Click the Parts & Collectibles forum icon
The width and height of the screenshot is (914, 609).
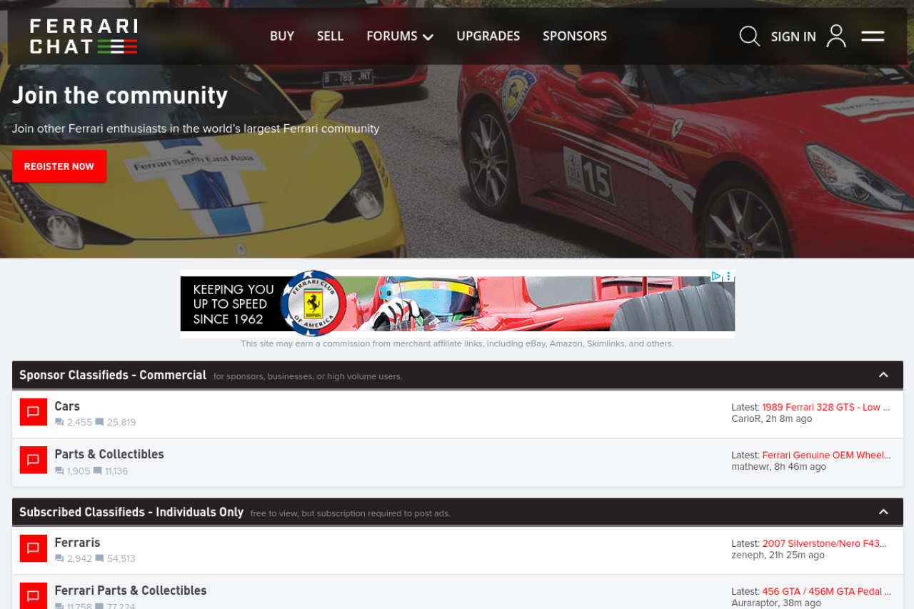(33, 460)
